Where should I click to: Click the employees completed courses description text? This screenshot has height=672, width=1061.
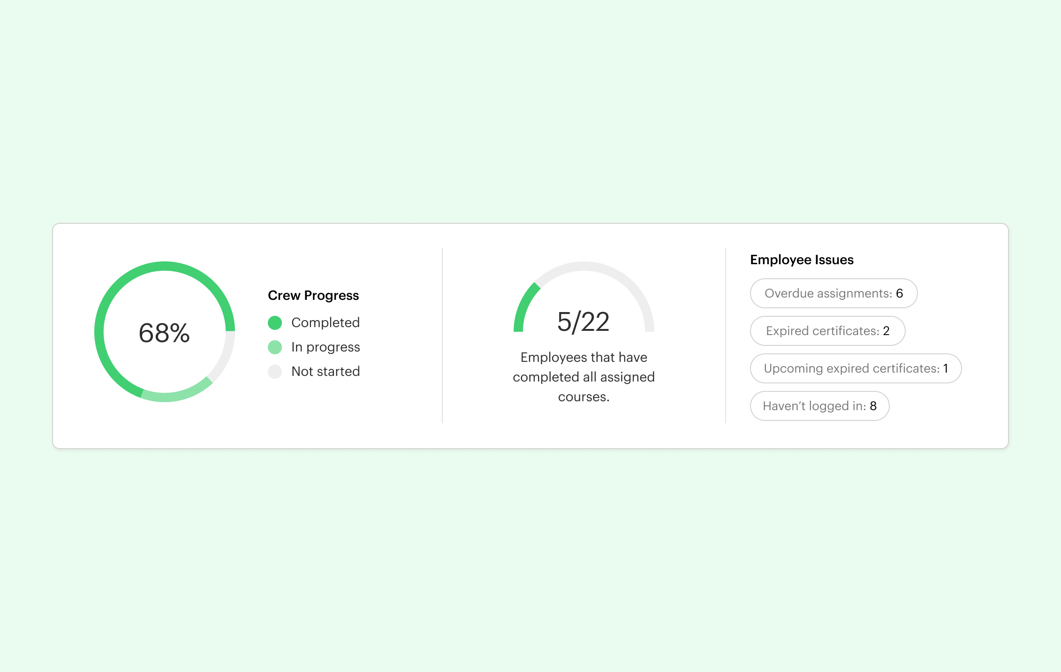click(x=584, y=377)
